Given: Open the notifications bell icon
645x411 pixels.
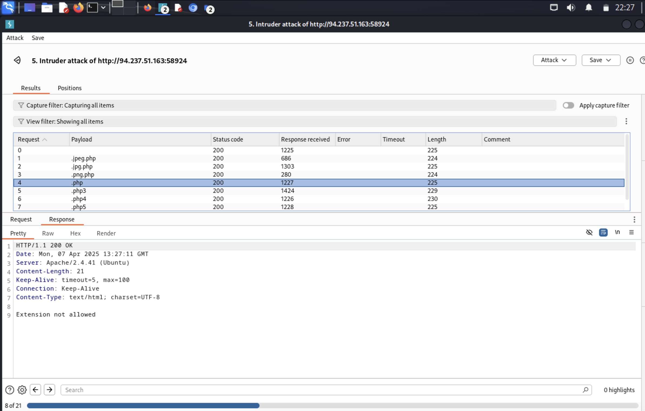Looking at the screenshot, I should tap(589, 8).
